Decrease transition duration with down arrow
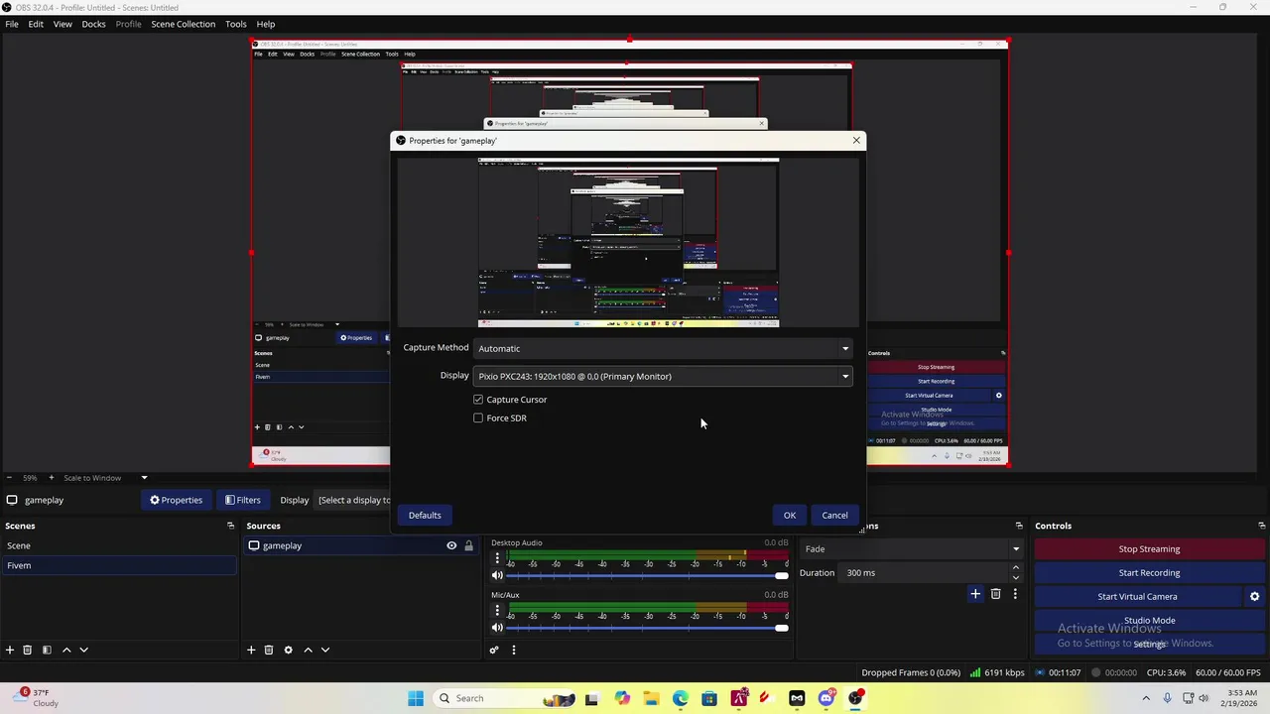Viewport: 1270px width, 714px height. click(1015, 577)
